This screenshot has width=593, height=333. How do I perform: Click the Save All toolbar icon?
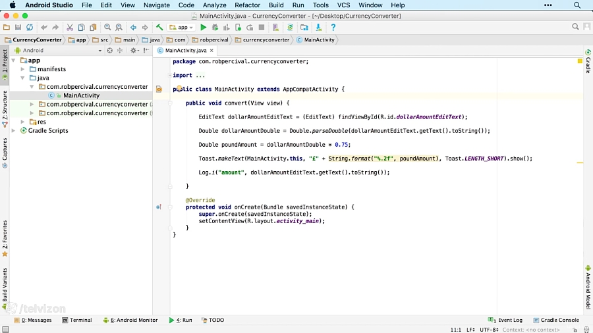pos(18,28)
